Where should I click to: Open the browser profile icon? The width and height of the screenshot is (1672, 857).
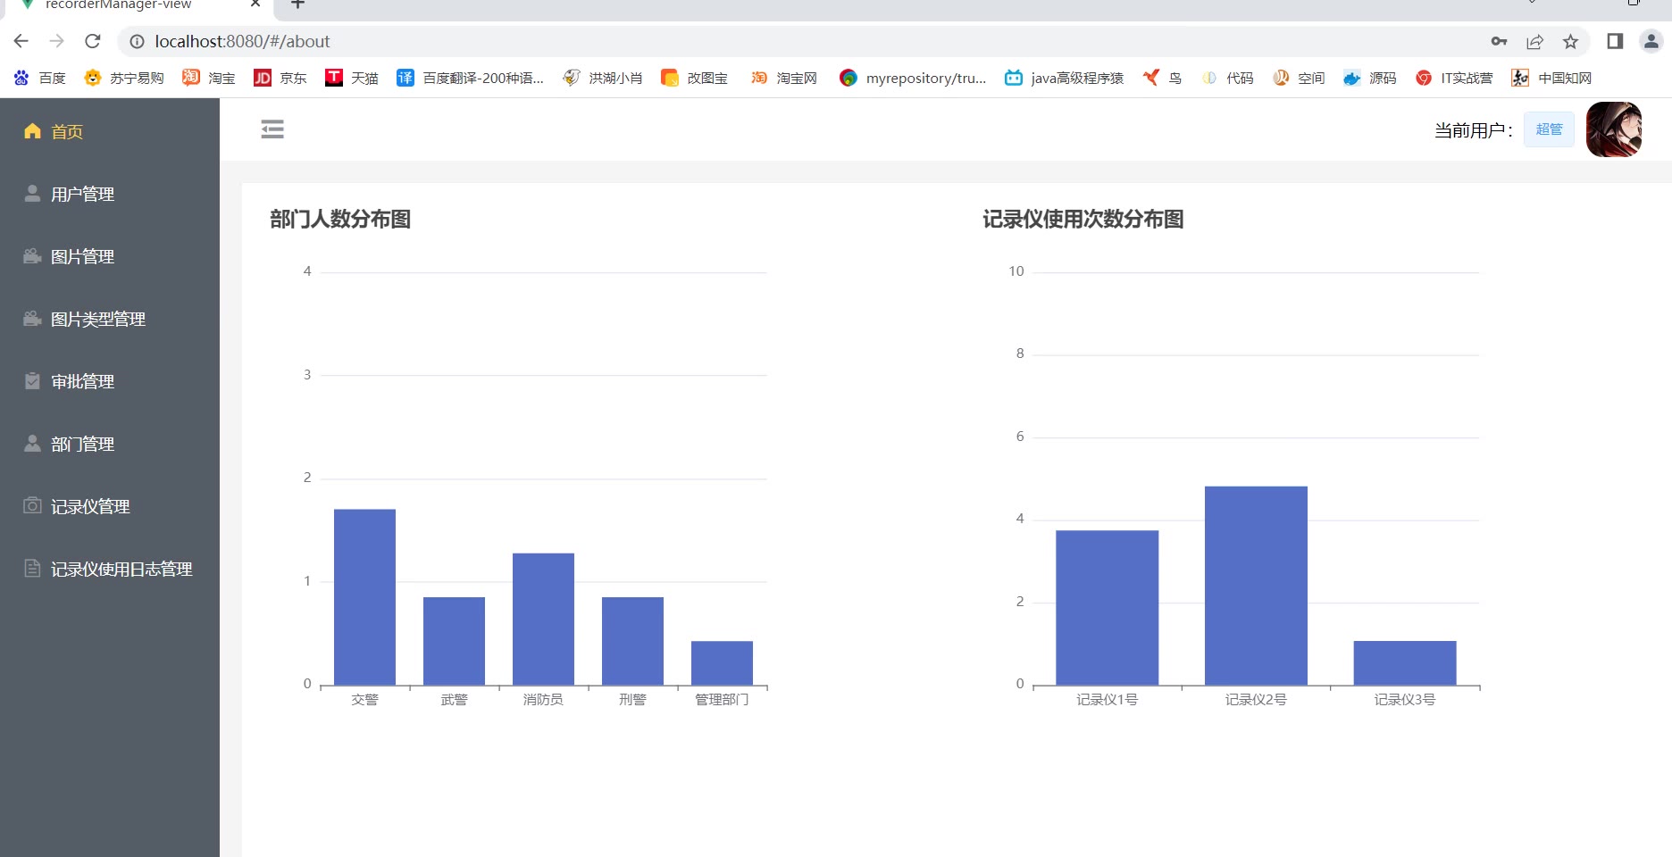pos(1651,41)
